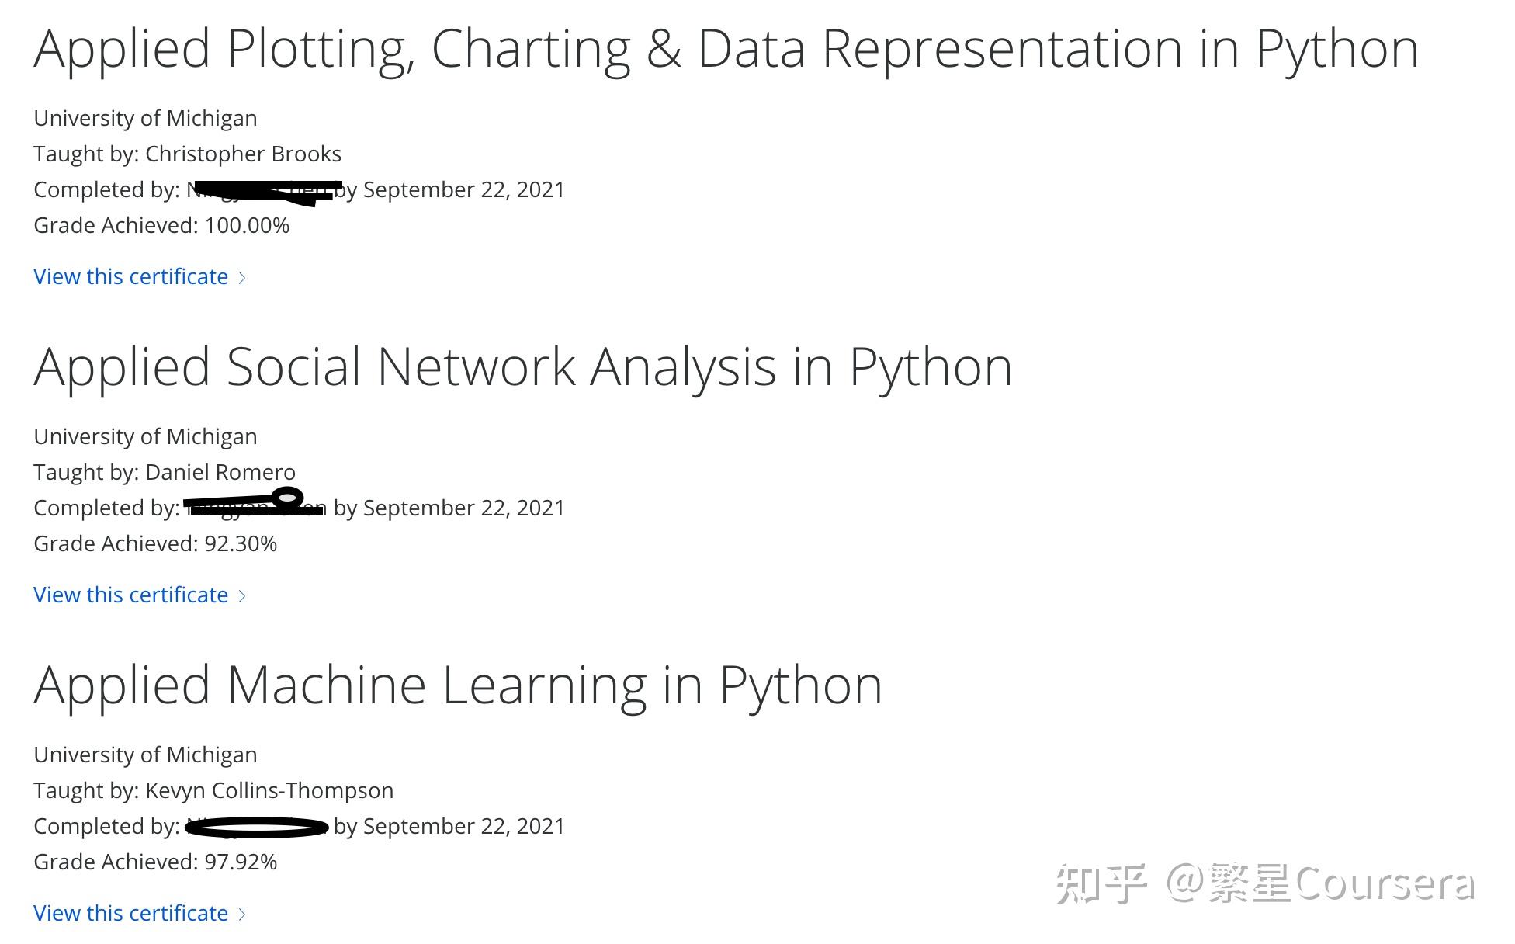Click the chevron beside the first certificate link
Viewport: 1515px width, 944px height.
tap(241, 276)
